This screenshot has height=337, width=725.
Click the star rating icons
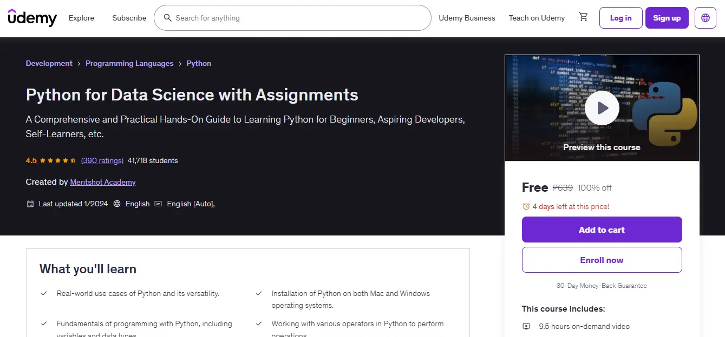point(57,160)
